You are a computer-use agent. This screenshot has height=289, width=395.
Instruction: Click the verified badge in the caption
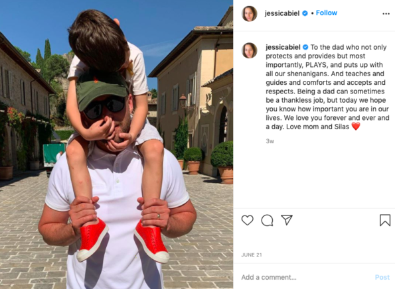(305, 47)
